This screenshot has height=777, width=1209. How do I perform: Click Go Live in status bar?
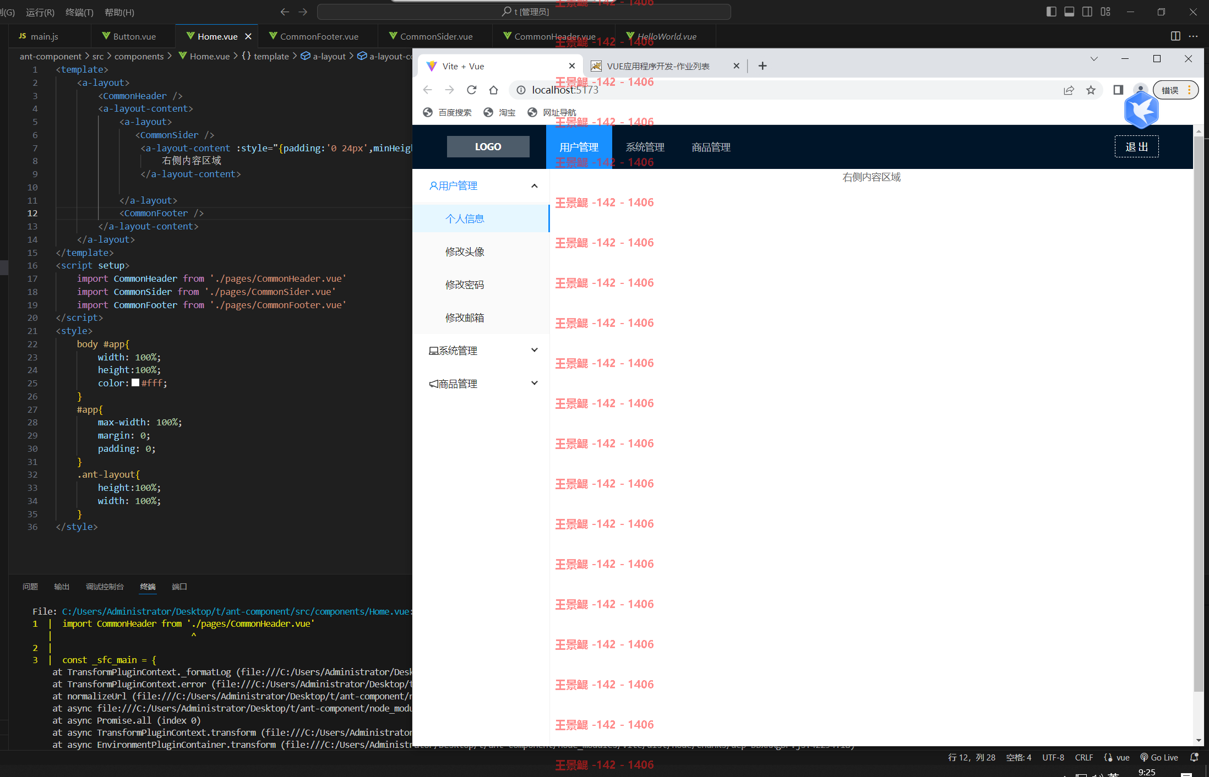pyautogui.click(x=1159, y=757)
